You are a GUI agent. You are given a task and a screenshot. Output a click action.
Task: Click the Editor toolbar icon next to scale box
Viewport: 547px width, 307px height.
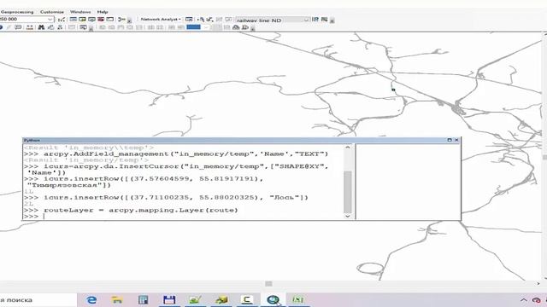pos(61,20)
